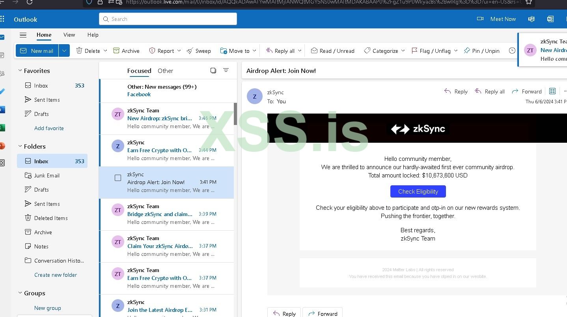Click the ZT avatar of Bridge zkSync message

pyautogui.click(x=118, y=210)
